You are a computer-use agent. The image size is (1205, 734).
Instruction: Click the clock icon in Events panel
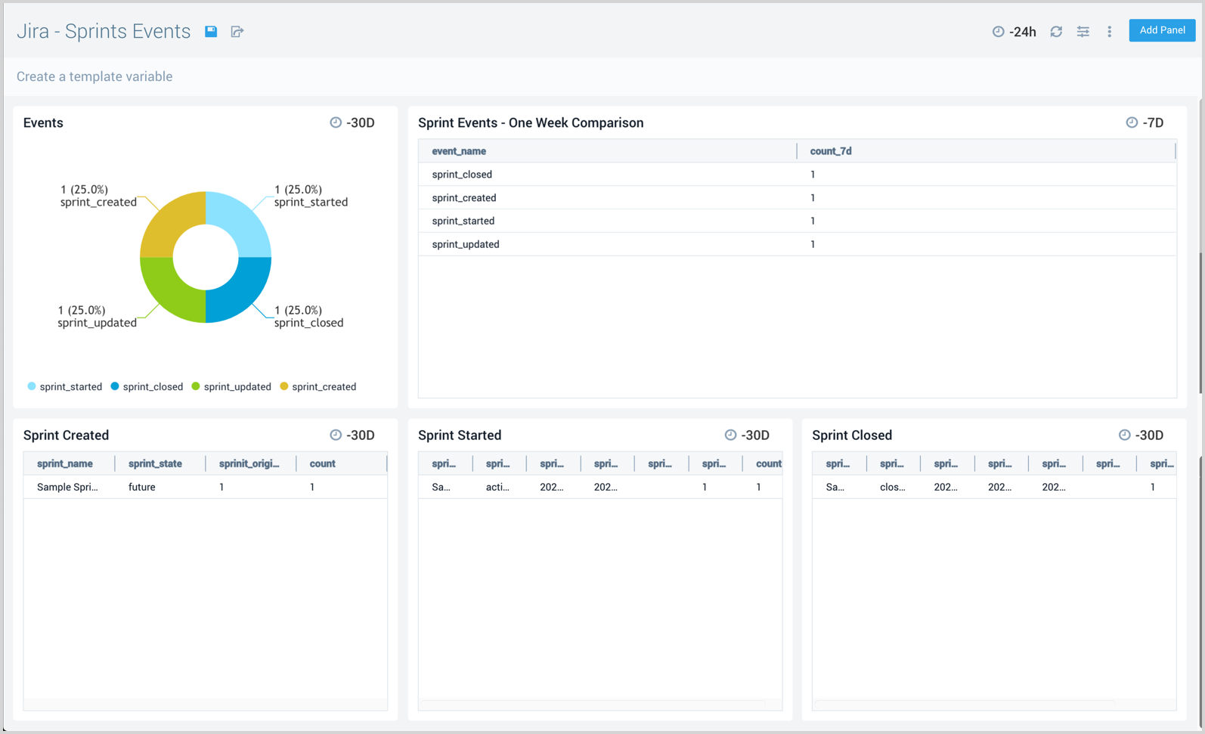(336, 122)
